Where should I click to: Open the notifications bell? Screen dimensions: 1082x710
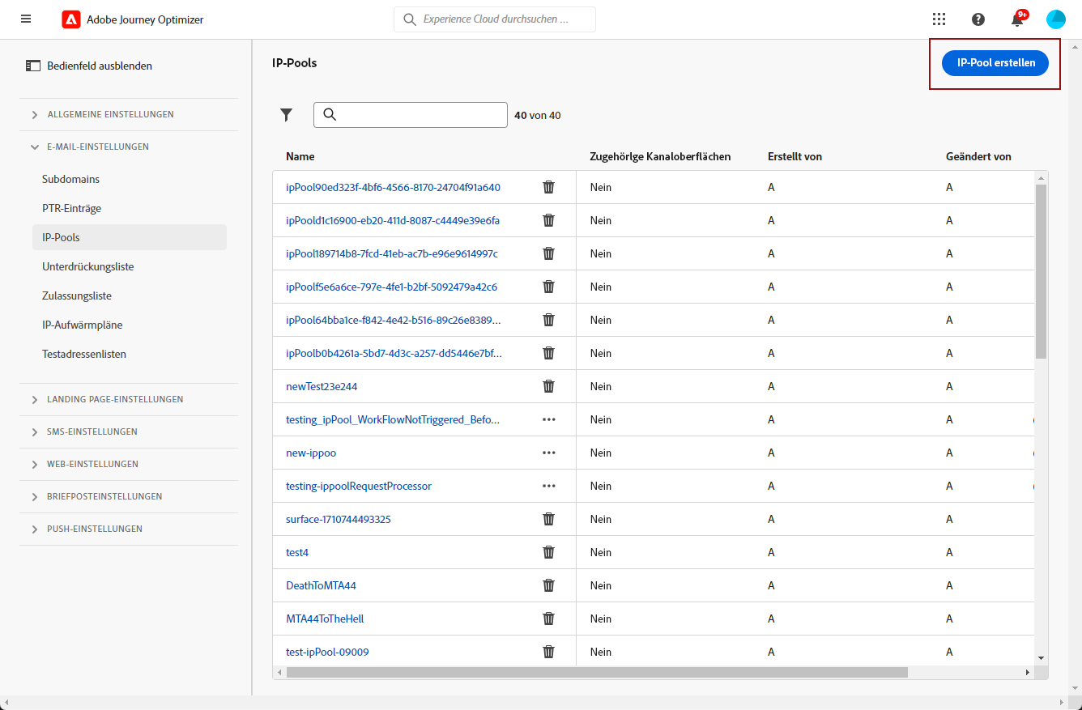(x=1017, y=20)
